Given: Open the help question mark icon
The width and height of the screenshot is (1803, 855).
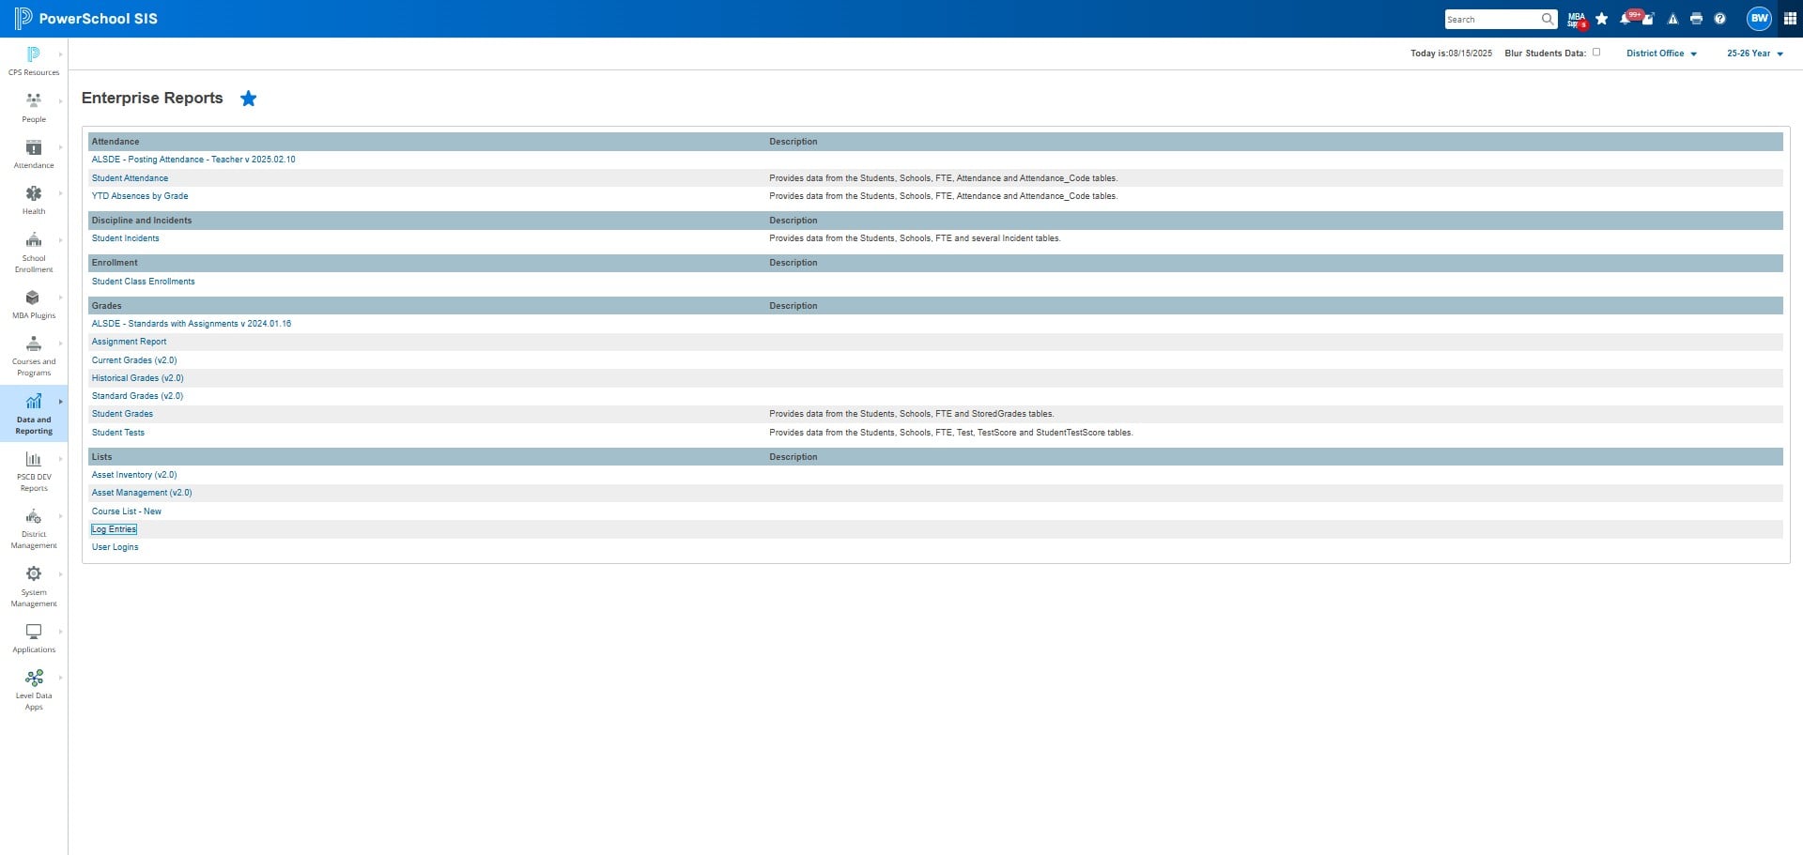Looking at the screenshot, I should click(1719, 19).
